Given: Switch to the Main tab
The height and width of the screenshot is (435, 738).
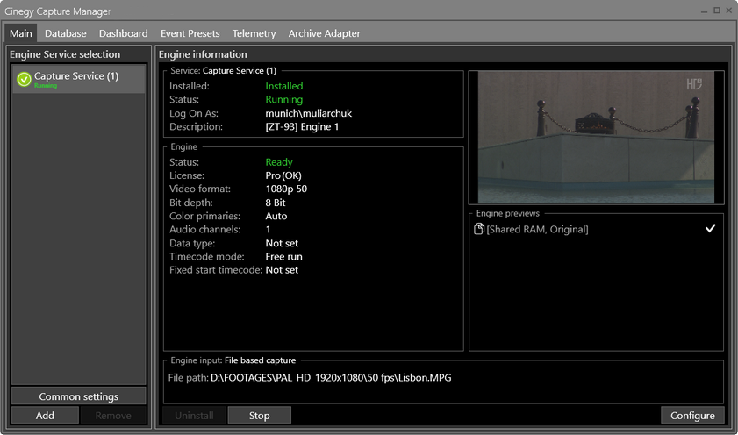Looking at the screenshot, I should click(21, 33).
